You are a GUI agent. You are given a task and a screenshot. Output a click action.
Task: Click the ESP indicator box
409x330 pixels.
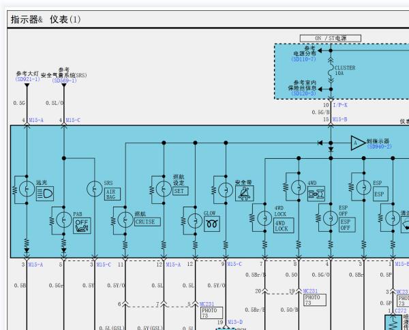[380, 194]
